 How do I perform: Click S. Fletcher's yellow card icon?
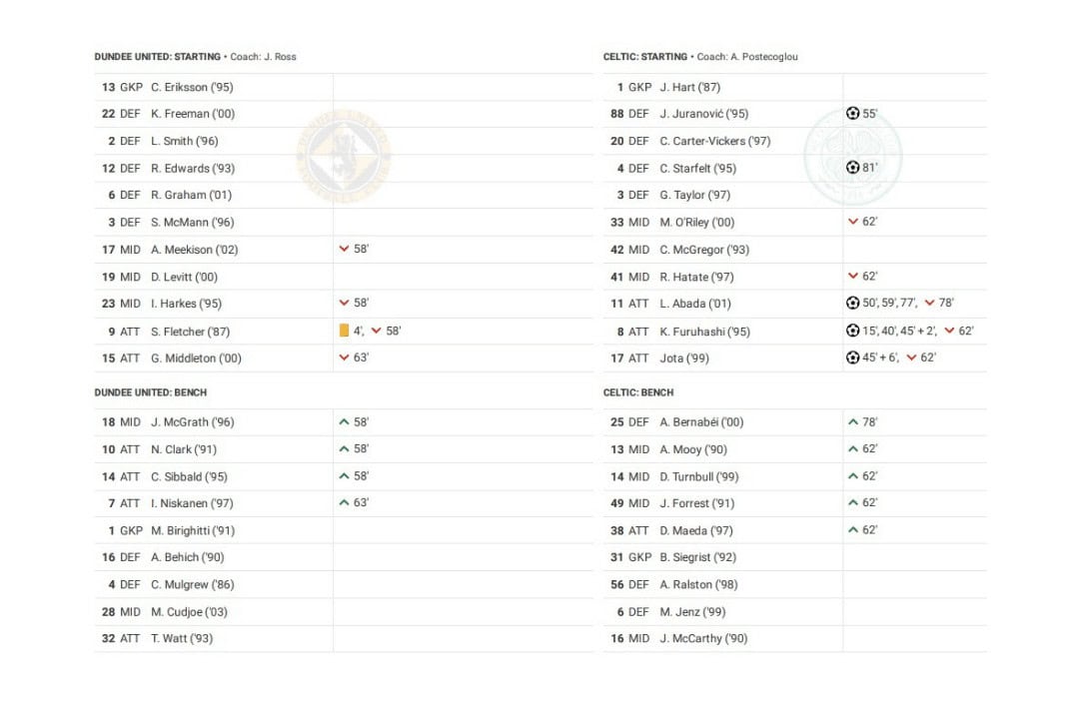344,331
